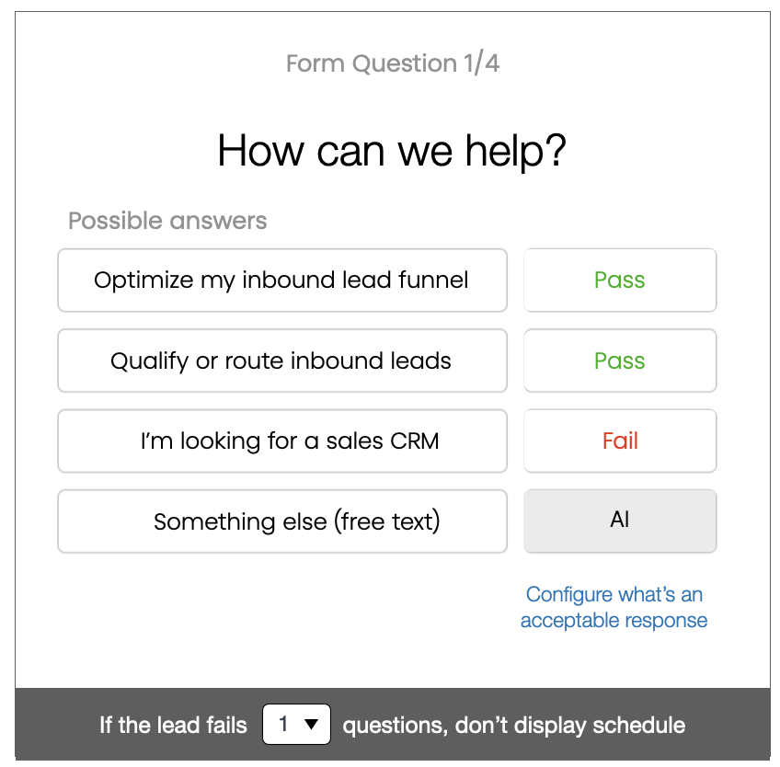Toggle Pass status for Qualify or route leads
This screenshot has width=780, height=767.
point(620,361)
